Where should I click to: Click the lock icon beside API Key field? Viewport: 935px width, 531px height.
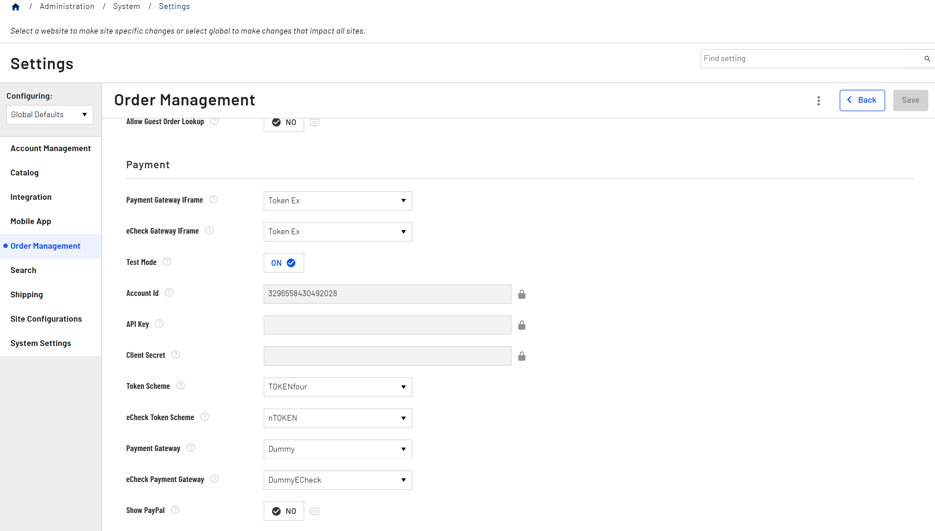(522, 325)
